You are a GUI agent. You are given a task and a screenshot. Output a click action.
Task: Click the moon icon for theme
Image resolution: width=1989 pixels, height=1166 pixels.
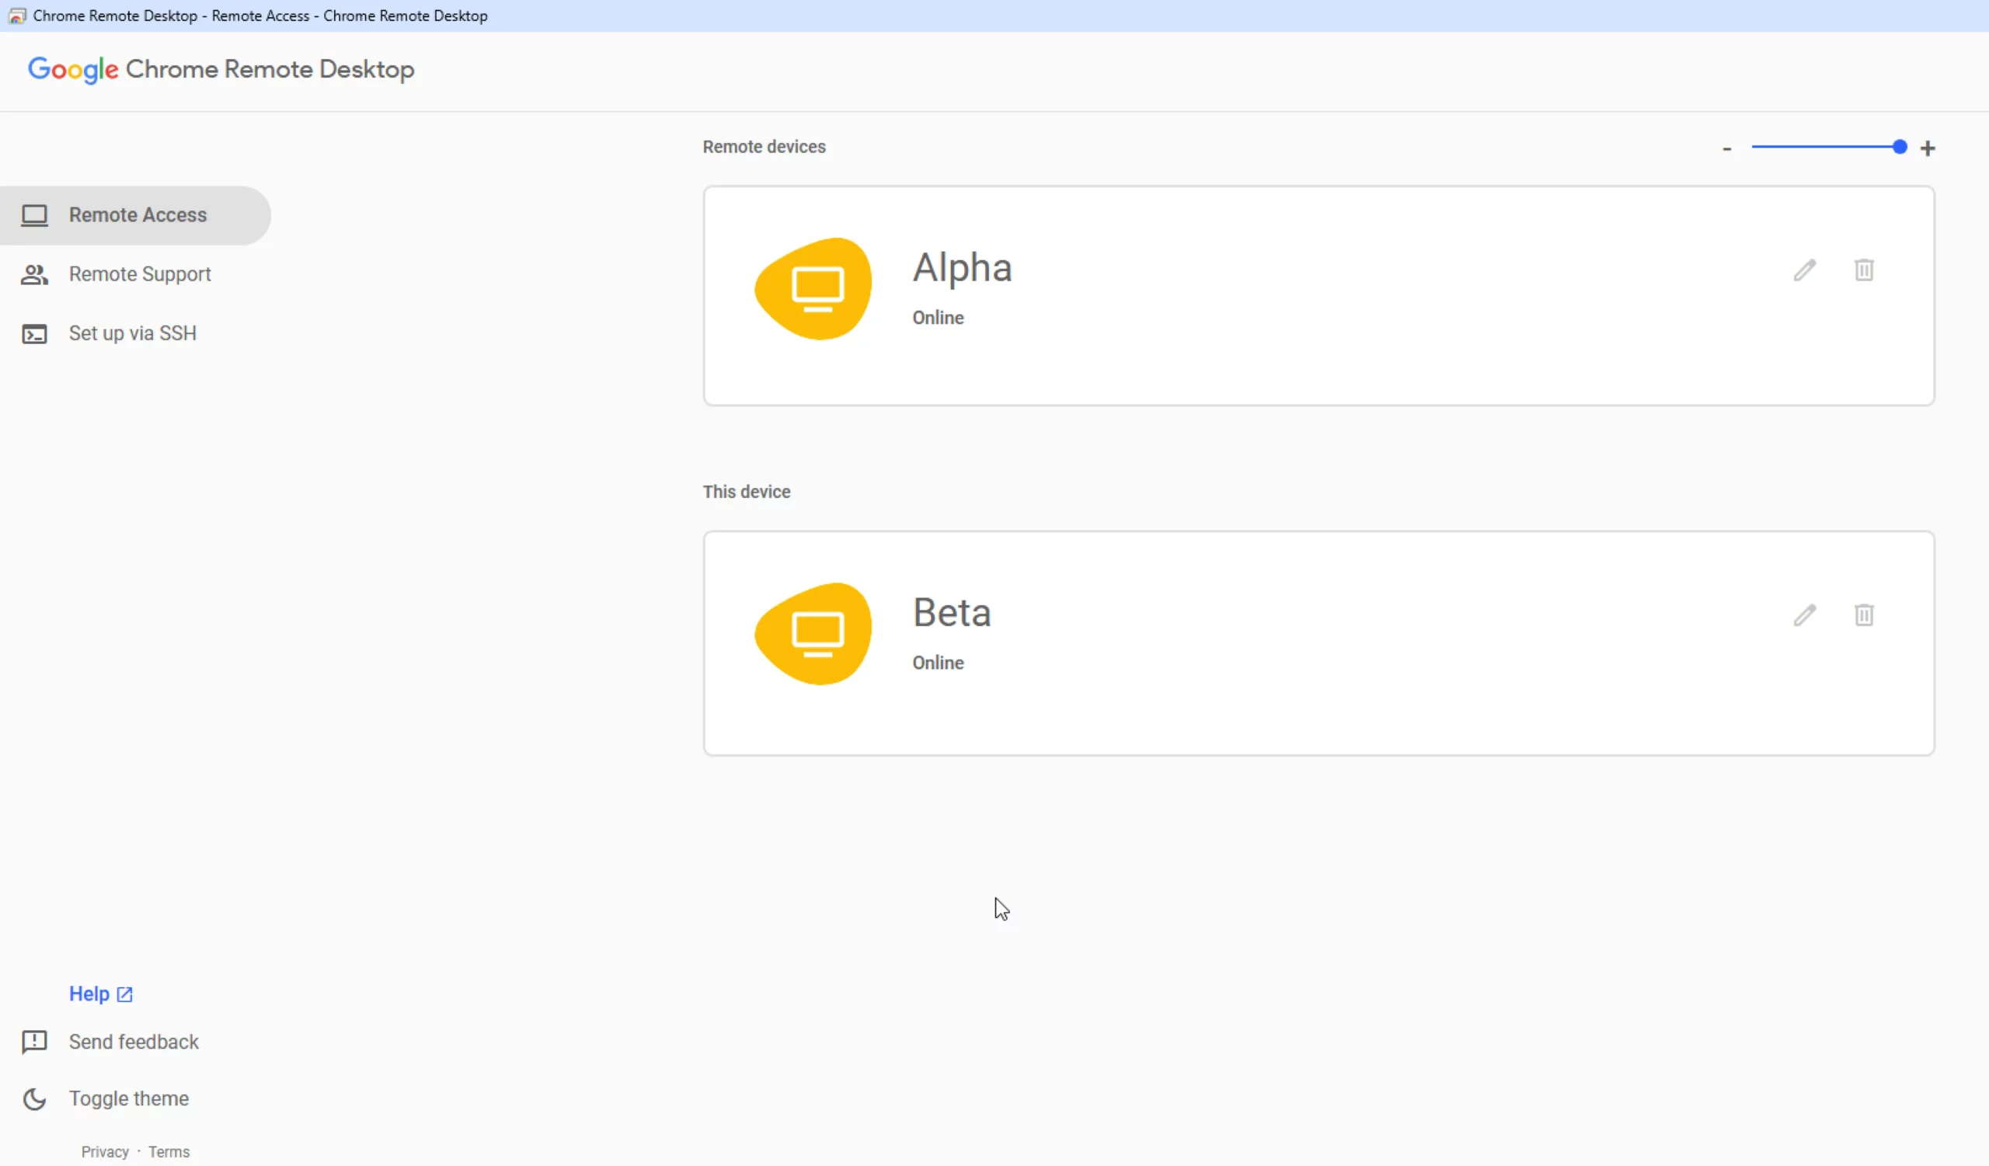point(34,1099)
